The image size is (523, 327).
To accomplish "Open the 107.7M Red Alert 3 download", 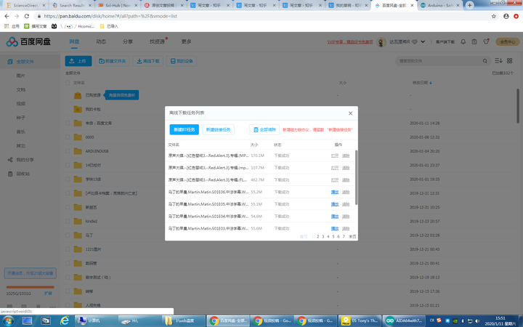I will pyautogui.click(x=335, y=168).
